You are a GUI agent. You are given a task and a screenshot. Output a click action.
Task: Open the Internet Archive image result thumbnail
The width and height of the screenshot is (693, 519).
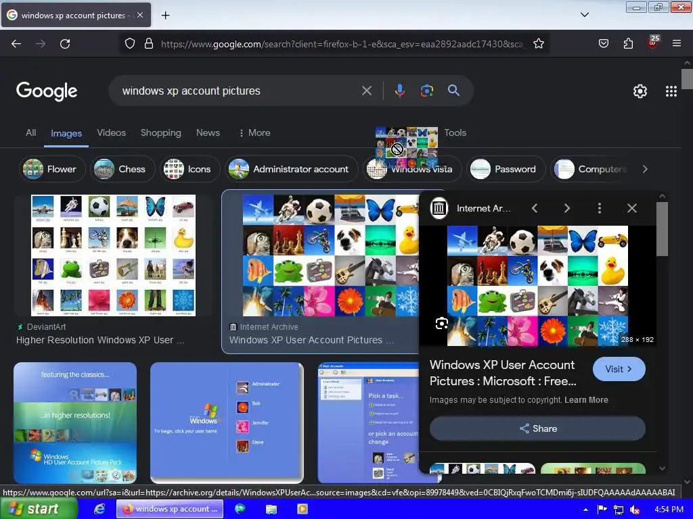(330, 255)
